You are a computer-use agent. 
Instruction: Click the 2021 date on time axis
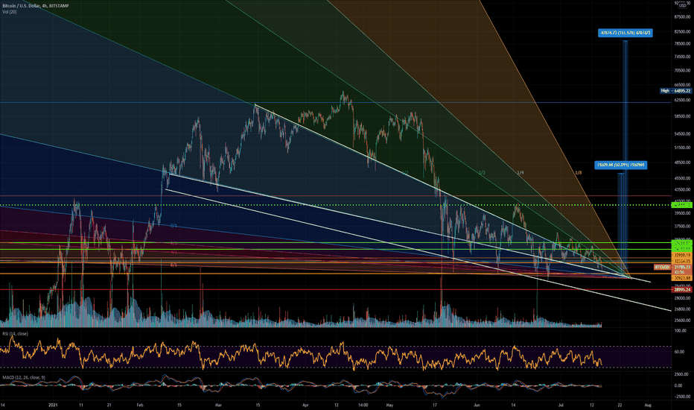pos(53,405)
